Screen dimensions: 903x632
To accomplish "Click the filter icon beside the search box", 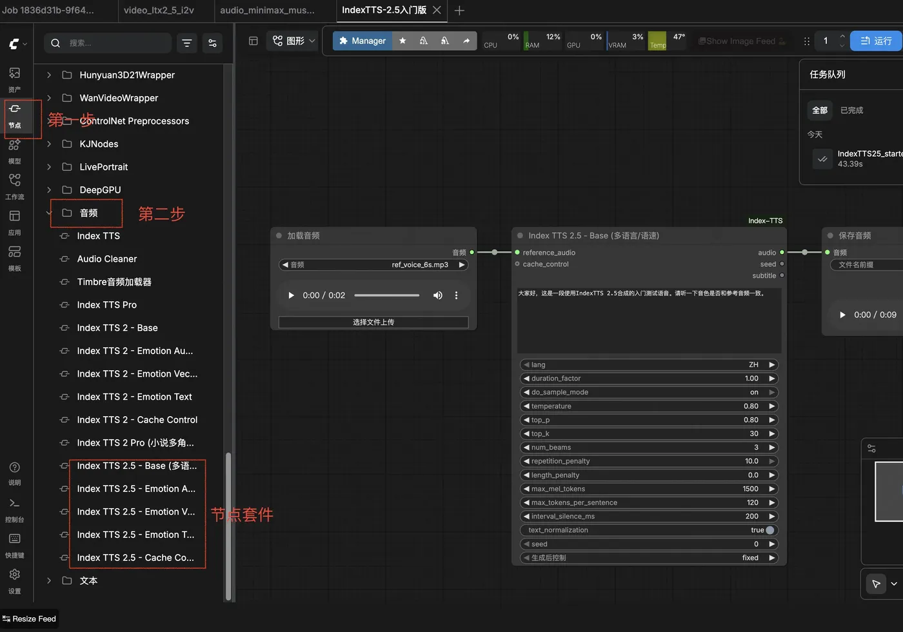I will [187, 43].
